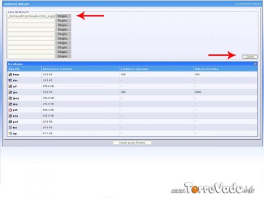This screenshot has width=264, height=198.
Task: Click top-right Chiudi questa finestra link
Action: (x=248, y=4)
